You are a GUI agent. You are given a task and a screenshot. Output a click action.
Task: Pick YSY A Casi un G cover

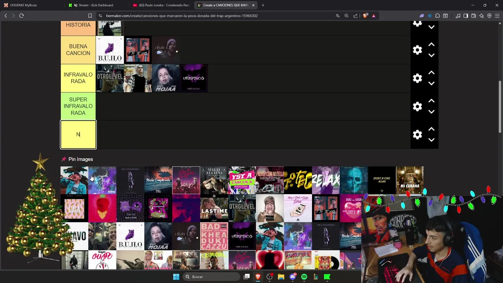coord(242,180)
